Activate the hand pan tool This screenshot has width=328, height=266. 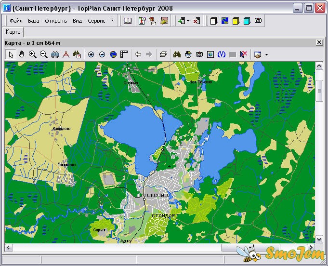tap(22, 54)
